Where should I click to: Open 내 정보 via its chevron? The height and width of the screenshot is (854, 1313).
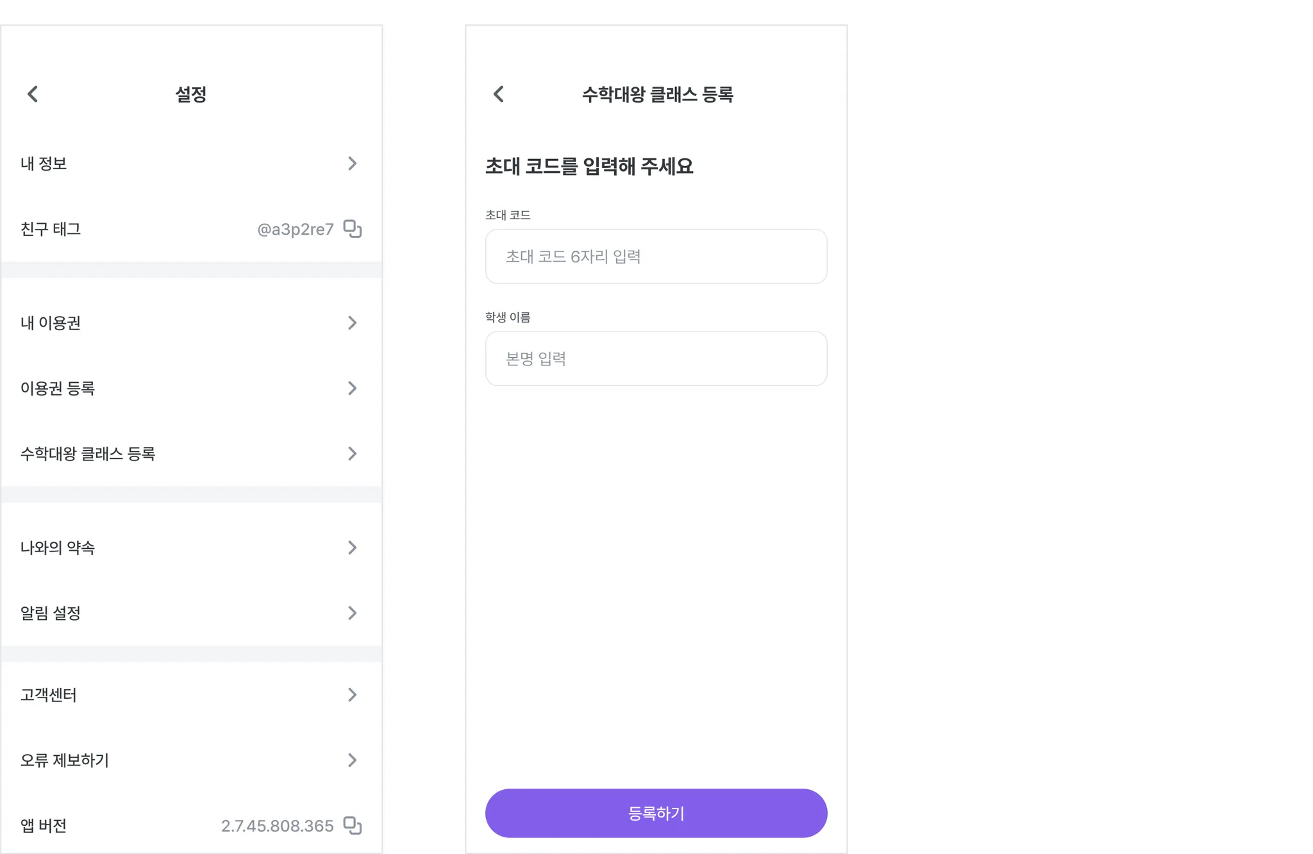click(x=352, y=163)
